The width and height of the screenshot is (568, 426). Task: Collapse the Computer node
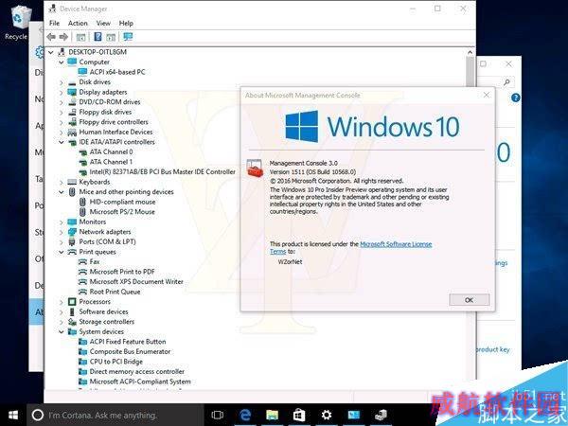pos(62,62)
